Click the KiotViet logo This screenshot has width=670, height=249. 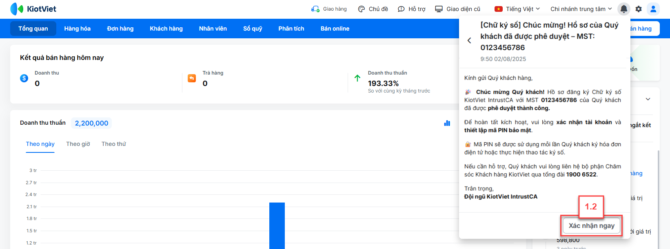click(33, 9)
